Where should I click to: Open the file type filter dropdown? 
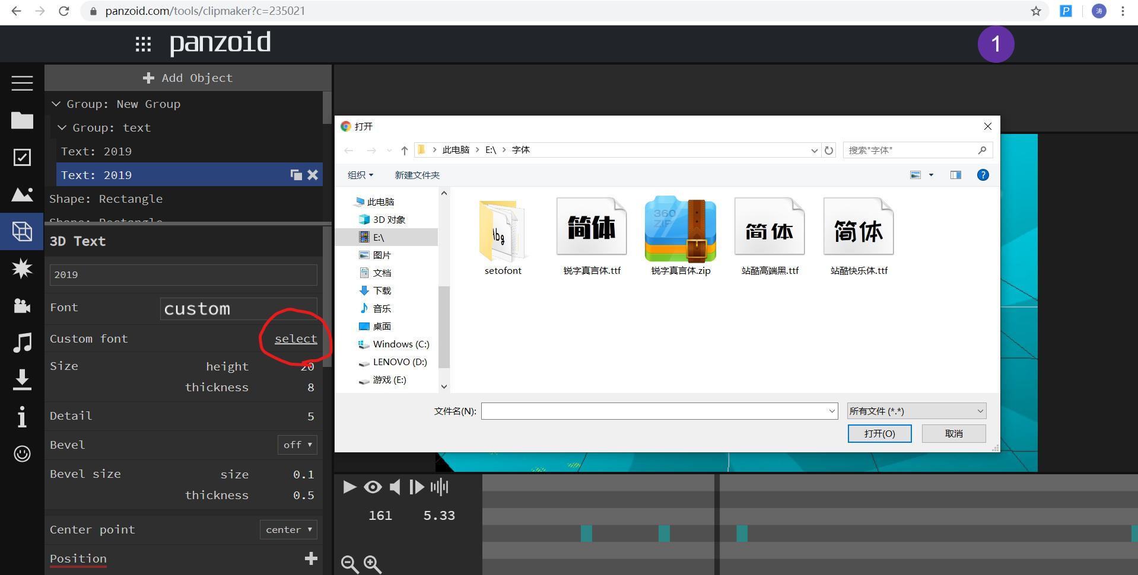click(917, 411)
